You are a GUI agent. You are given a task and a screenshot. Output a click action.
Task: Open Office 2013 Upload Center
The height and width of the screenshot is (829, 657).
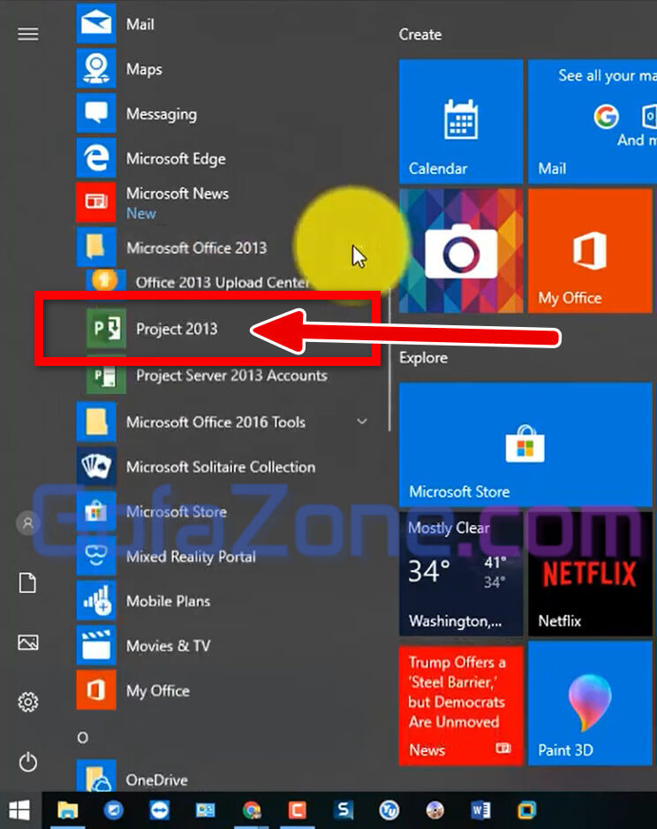[222, 283]
